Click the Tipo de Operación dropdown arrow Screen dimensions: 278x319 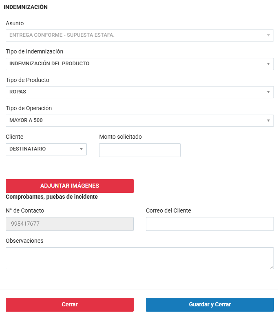point(268,121)
